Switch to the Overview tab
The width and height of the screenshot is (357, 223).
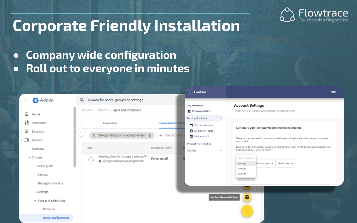pyautogui.click(x=110, y=123)
